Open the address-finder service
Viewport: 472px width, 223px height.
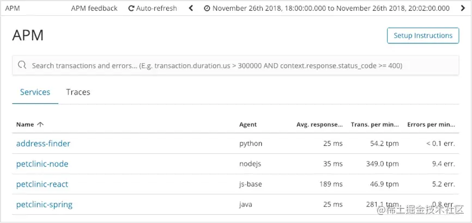pyautogui.click(x=43, y=144)
